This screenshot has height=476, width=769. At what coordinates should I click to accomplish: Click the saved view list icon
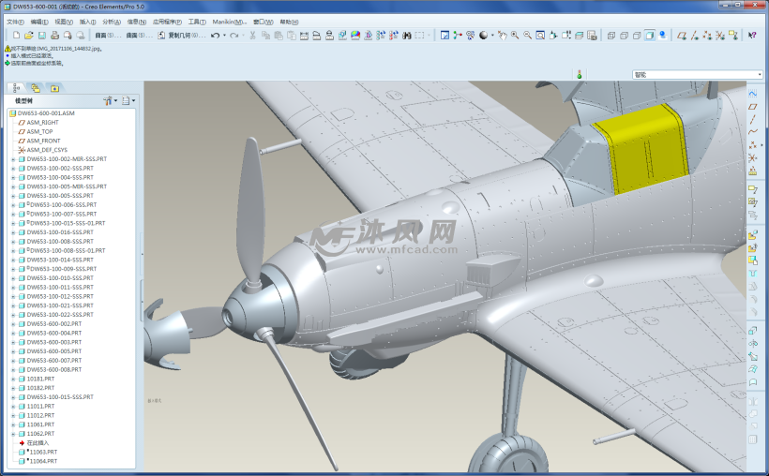(566, 36)
